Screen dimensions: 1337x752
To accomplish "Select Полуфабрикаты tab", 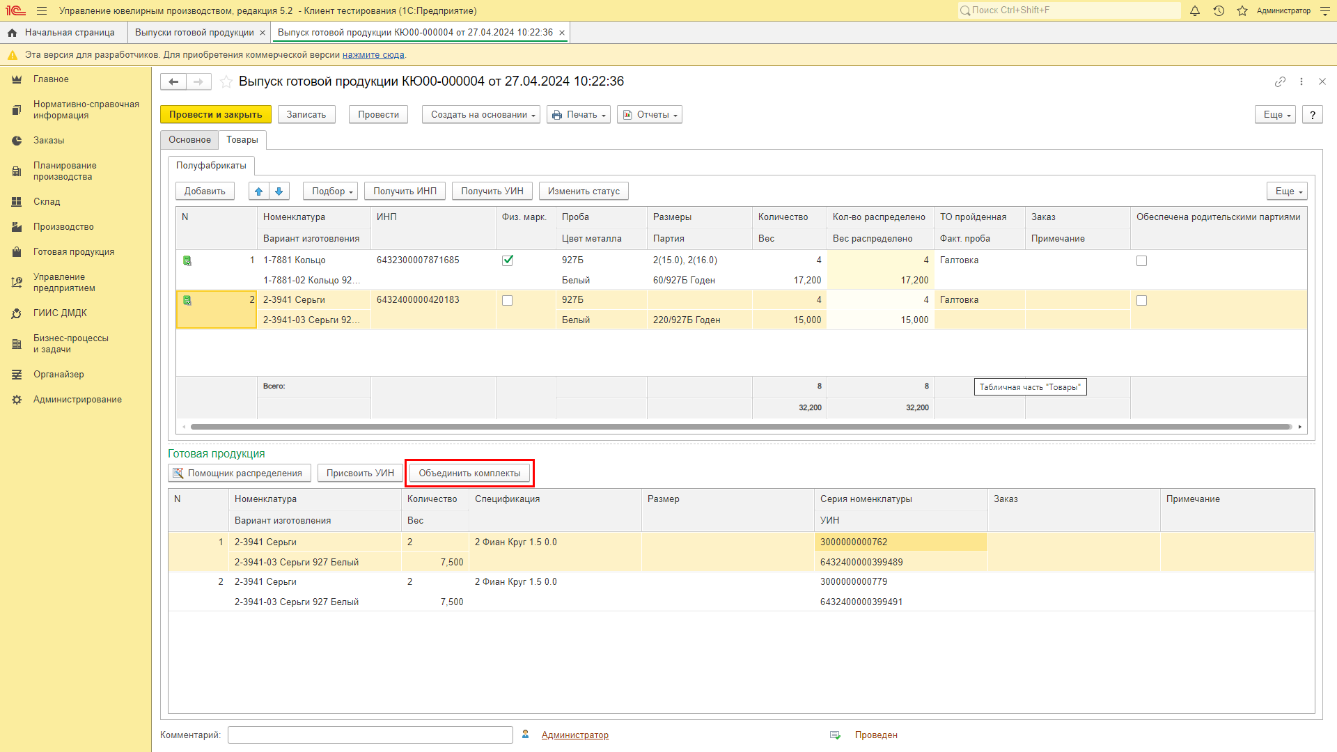I will (211, 166).
